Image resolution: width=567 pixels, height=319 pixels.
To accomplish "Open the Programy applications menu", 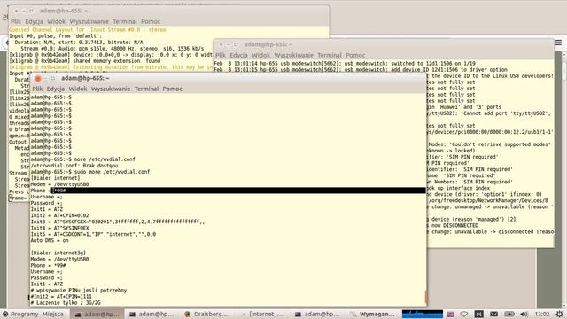I will [x=24, y=314].
